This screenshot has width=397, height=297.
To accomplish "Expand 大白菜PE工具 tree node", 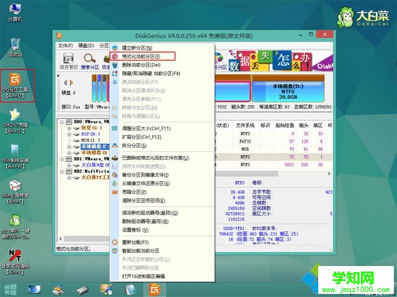I will (69, 177).
